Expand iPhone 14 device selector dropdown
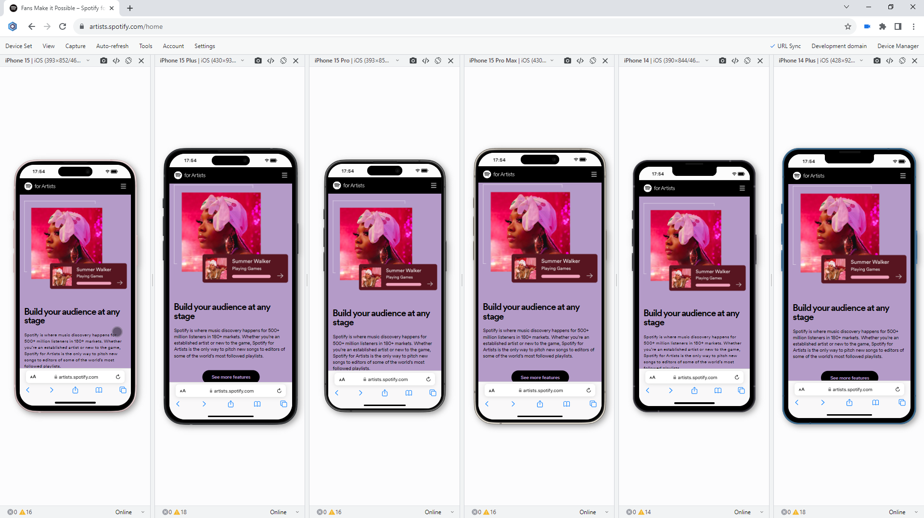 click(x=707, y=61)
